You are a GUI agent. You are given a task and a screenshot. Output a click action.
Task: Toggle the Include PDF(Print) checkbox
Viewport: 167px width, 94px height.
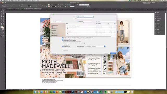(62, 46)
